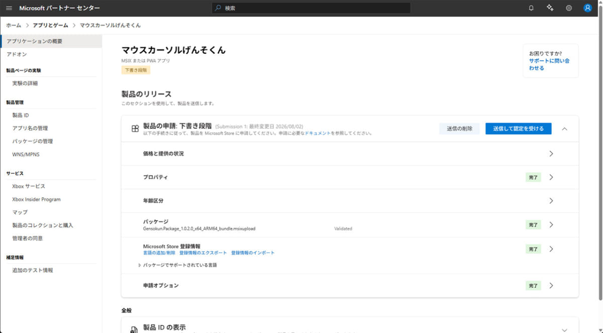Viewport: 603px width, 333px height.
Task: Collapse the 製品の申請 section chevron
Action: [x=564, y=129]
